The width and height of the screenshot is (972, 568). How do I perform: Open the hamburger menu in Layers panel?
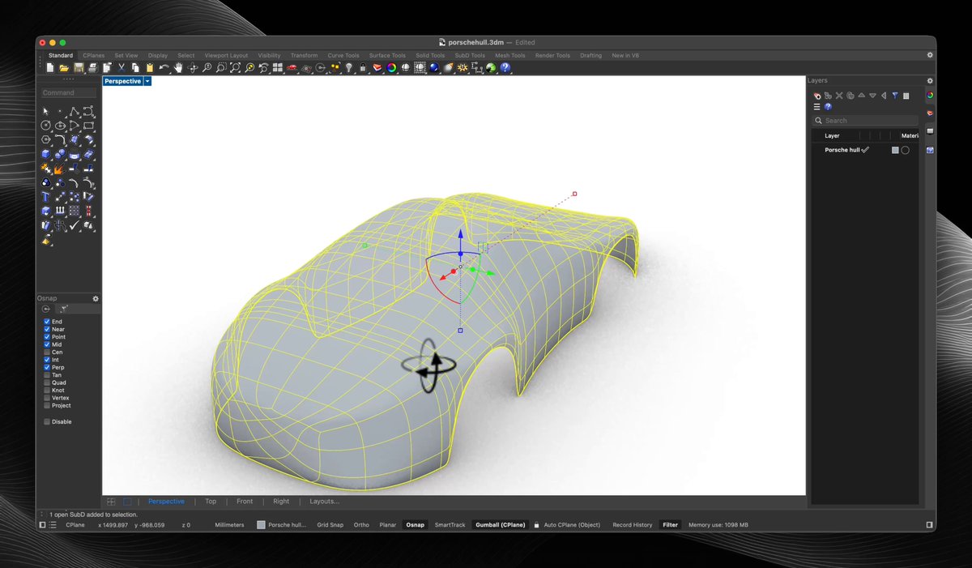pos(817,107)
